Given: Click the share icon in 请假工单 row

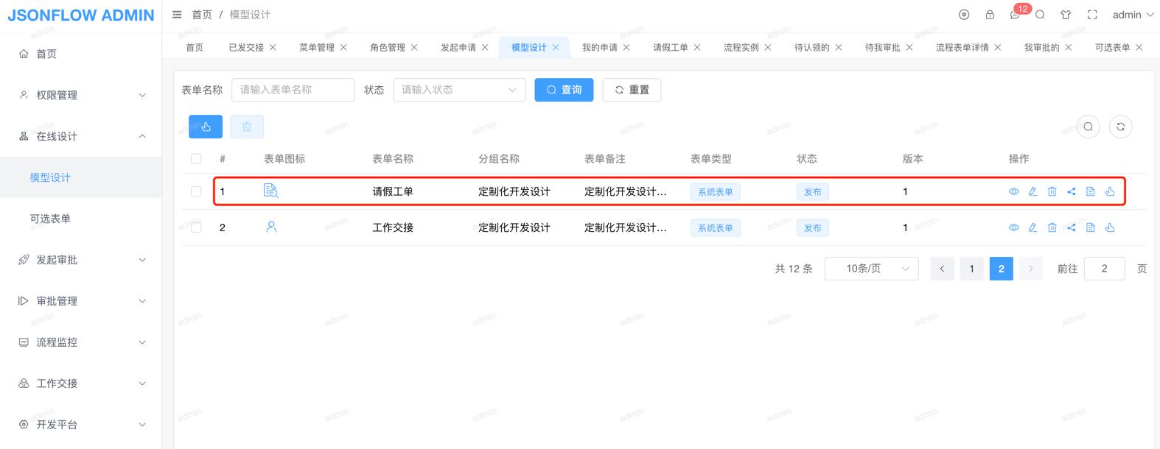Looking at the screenshot, I should click(1071, 191).
